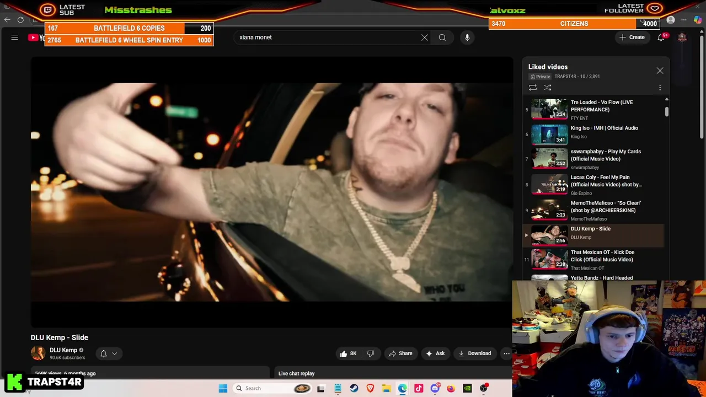Toggle shuffle playlist

pyautogui.click(x=548, y=88)
